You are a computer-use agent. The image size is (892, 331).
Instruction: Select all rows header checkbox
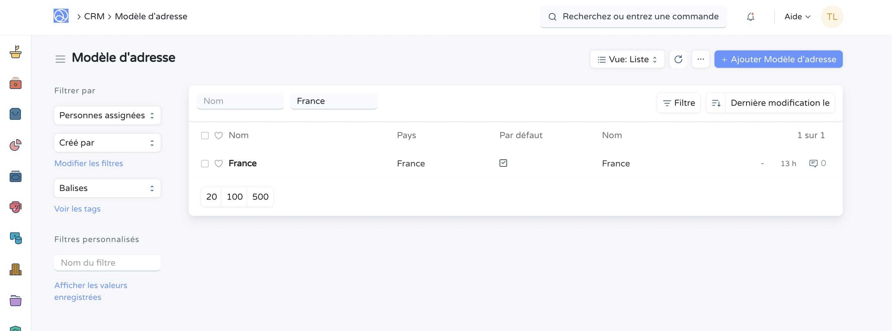click(x=205, y=136)
